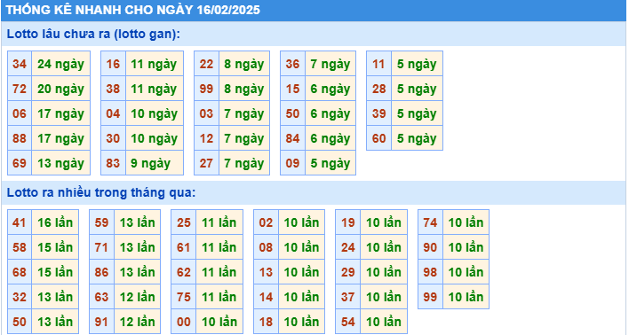Screen dimensions: 629x335
Task: Click number 37 in the frequent lotto table
Action: 347,297
